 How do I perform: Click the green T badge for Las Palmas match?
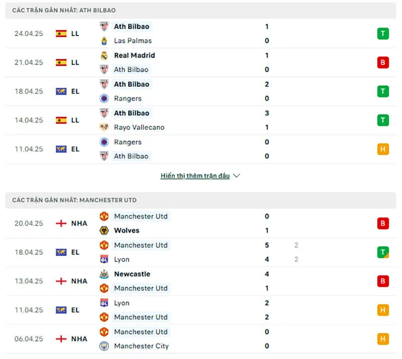[x=383, y=34]
